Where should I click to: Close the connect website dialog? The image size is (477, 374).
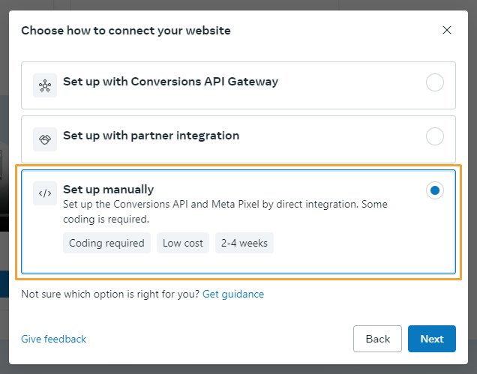pos(447,30)
